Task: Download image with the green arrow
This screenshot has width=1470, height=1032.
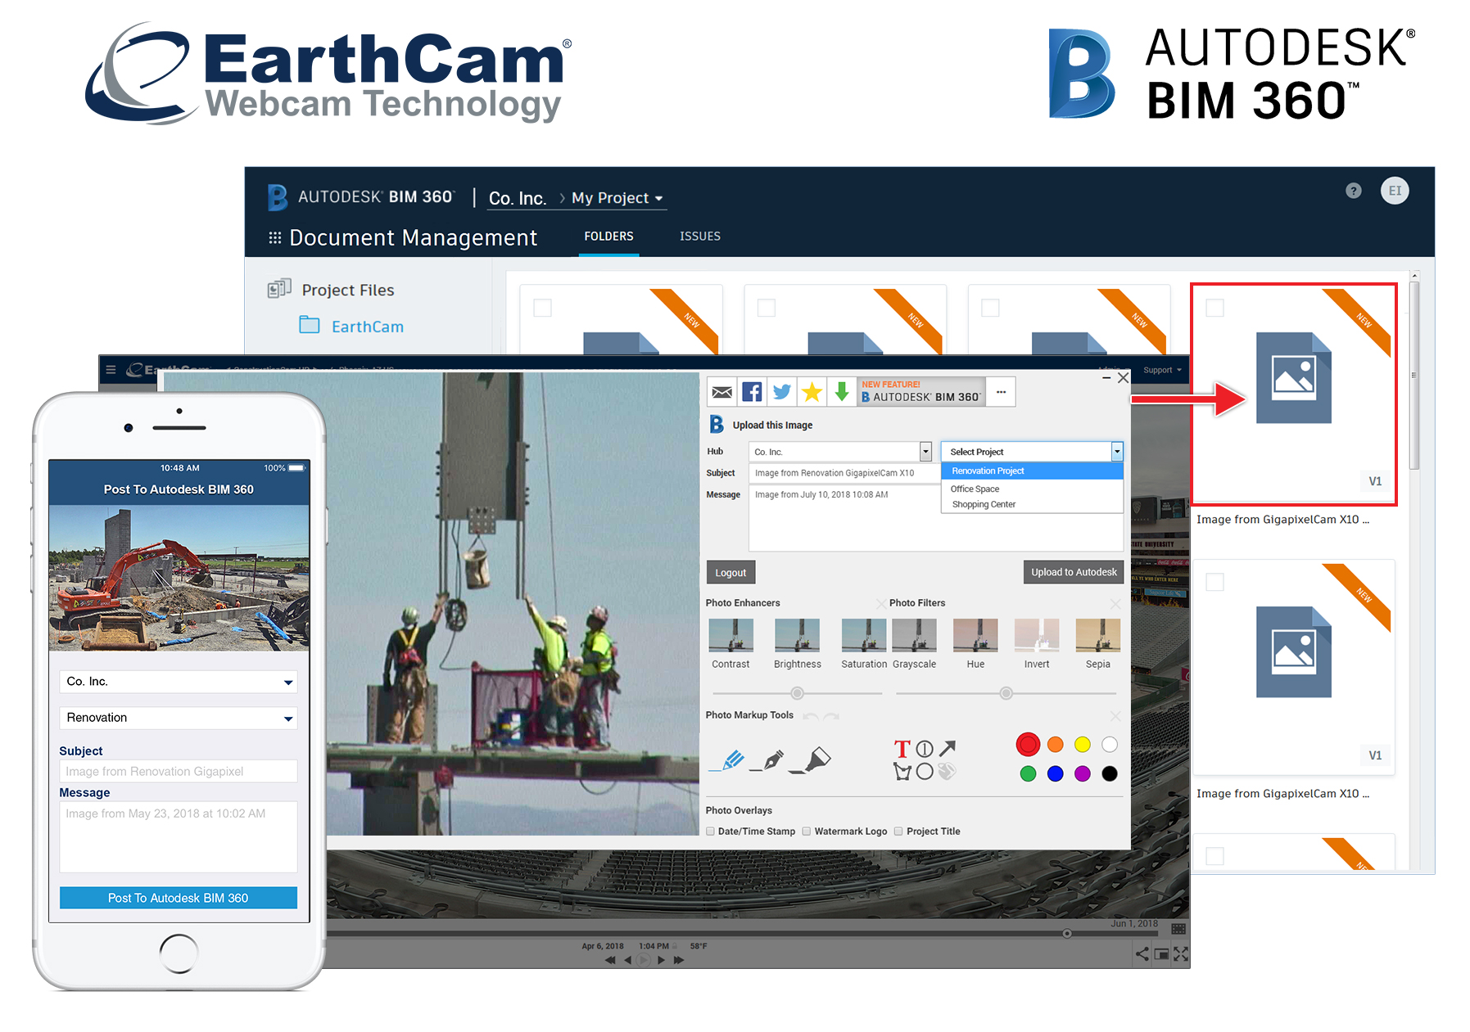Action: pyautogui.click(x=841, y=392)
